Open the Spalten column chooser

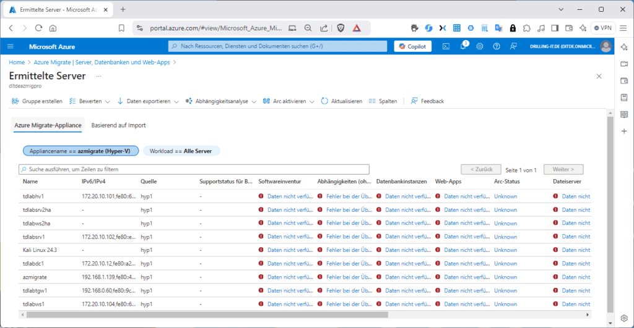pos(383,101)
